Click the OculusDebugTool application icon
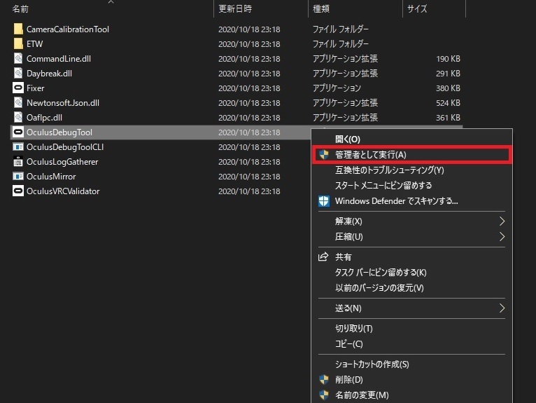 click(18, 132)
